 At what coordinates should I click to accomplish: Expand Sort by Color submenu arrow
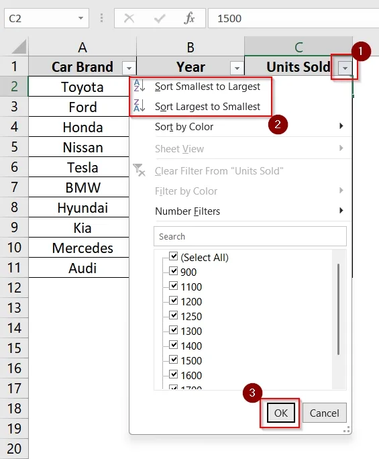[341, 126]
